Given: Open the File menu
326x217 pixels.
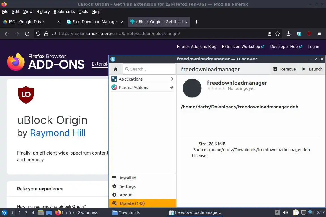Looking at the screenshot, I should pos(5,12).
